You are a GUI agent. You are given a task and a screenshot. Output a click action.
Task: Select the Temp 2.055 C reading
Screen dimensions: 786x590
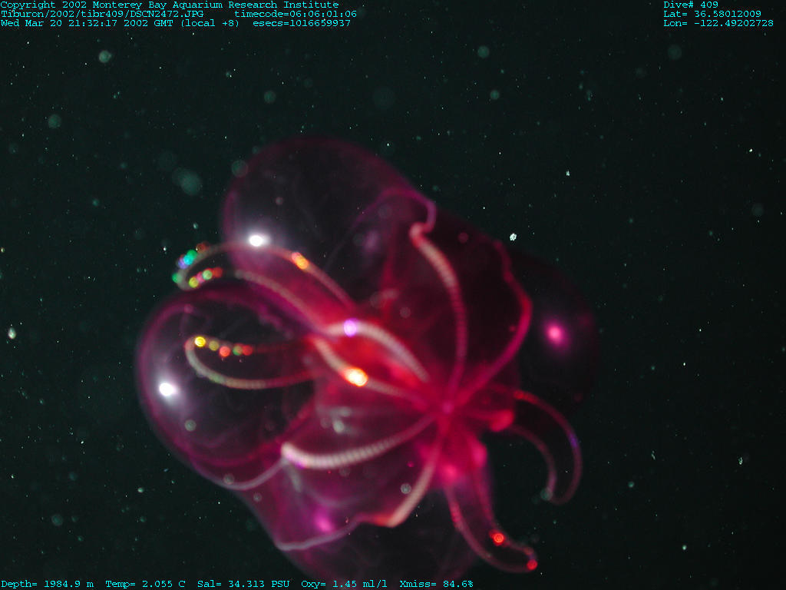click(x=145, y=584)
